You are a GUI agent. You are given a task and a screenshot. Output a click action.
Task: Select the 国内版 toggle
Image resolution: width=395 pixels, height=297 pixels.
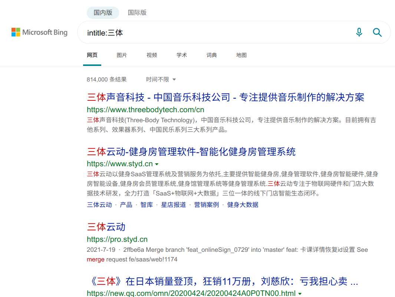pos(103,13)
